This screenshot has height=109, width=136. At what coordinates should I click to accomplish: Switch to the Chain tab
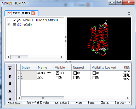click(105, 103)
